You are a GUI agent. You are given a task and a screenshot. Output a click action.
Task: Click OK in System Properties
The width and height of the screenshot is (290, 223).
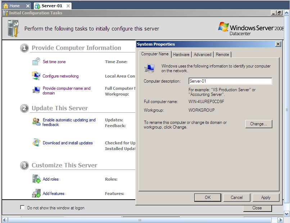tap(208, 198)
